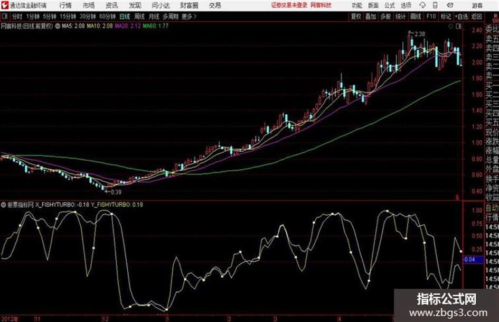The image size is (499, 322).
Task: Open the 公式 menu
Action: (x=389, y=5)
